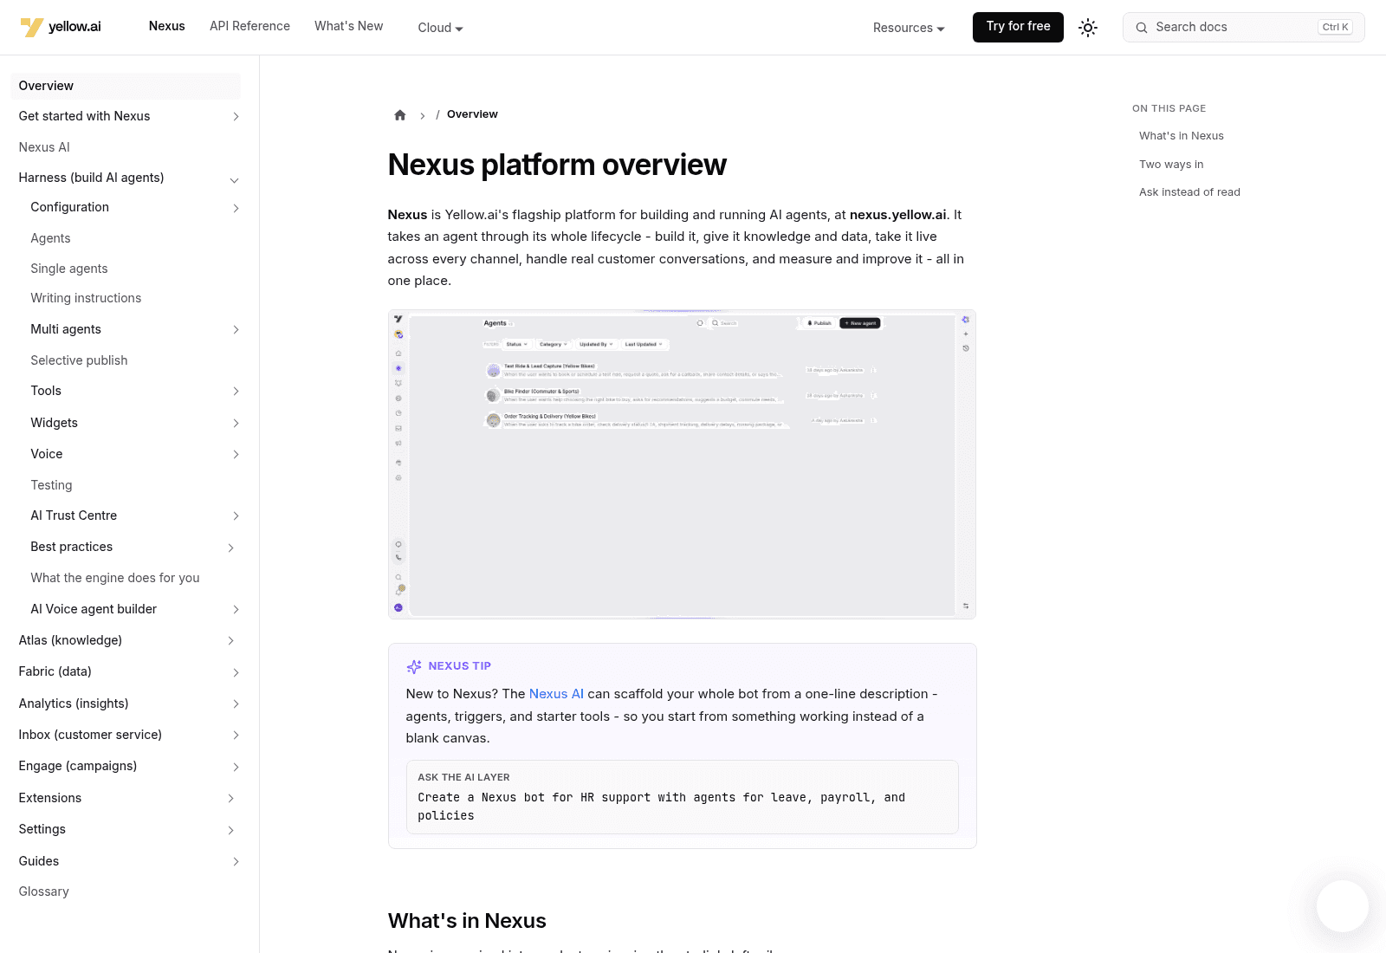
Task: Click the Tools sidebar label
Action: (x=46, y=391)
